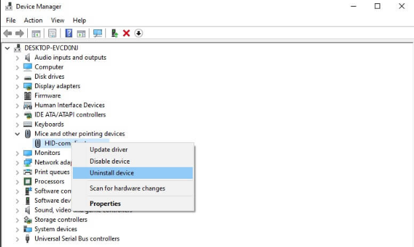Click the circled down-arrow toolbar icon

(138, 33)
